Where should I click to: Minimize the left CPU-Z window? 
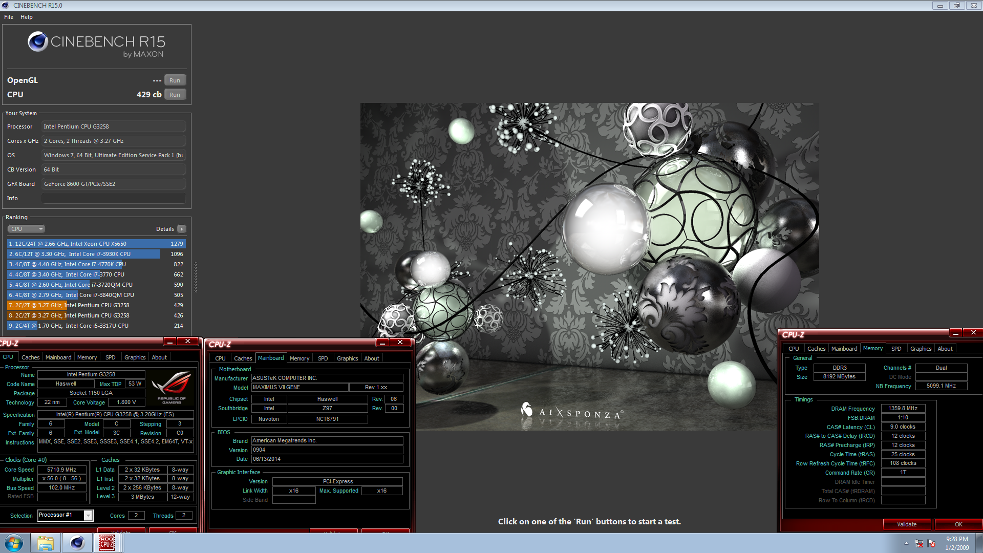coord(170,342)
